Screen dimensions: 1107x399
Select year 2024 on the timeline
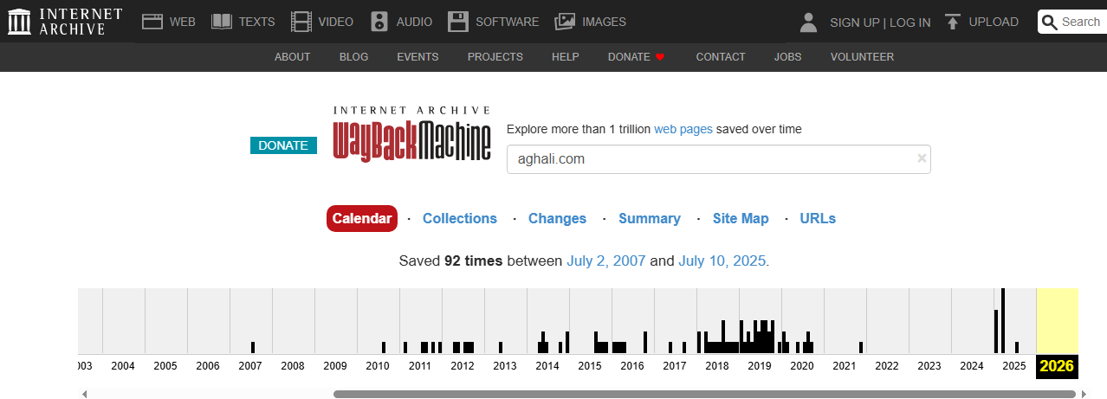(x=972, y=365)
